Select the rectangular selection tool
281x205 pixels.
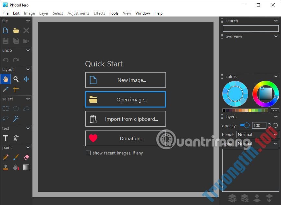tap(6, 108)
